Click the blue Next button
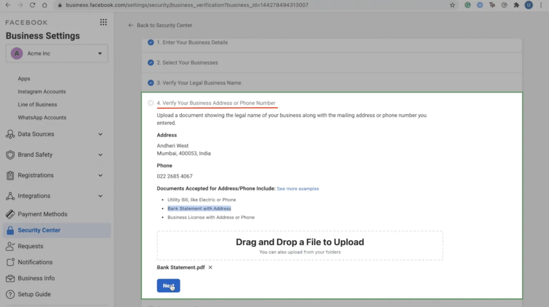Viewport: 549px width, 307px height. coord(168,286)
